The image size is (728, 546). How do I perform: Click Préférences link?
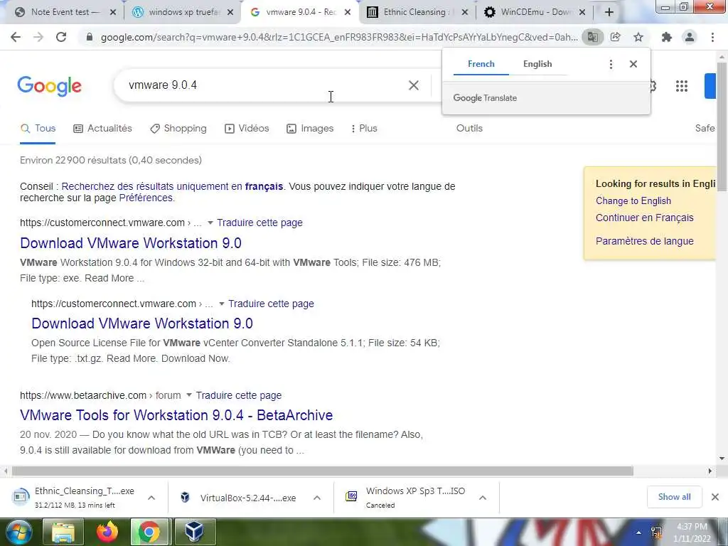[146, 198]
